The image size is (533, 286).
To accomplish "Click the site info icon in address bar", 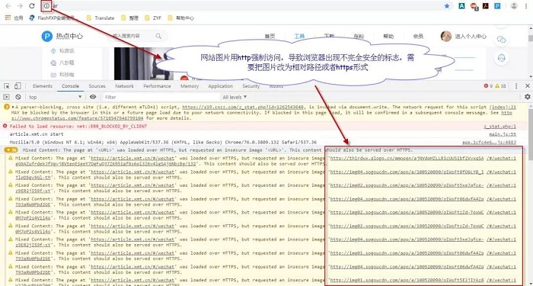I will click(x=46, y=6).
